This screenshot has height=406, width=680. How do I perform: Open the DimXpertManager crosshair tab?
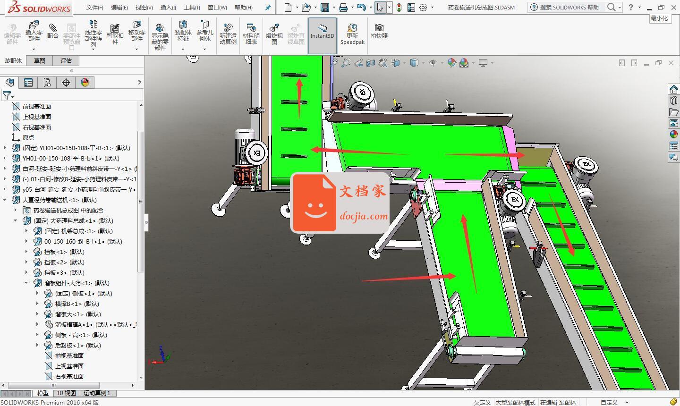click(x=66, y=83)
